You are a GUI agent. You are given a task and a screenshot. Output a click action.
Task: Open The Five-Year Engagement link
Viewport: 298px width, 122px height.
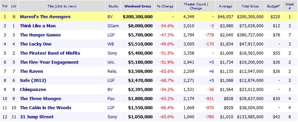[49, 62]
